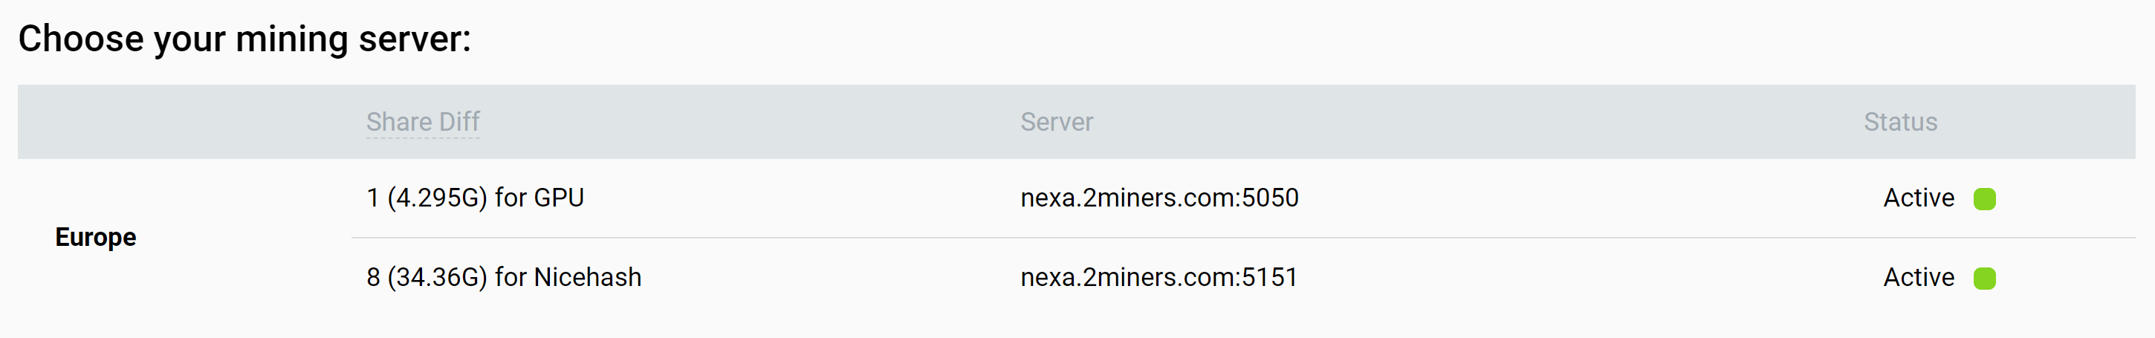The width and height of the screenshot is (2155, 338).
Task: Click the Server column header
Action: pos(1057,122)
